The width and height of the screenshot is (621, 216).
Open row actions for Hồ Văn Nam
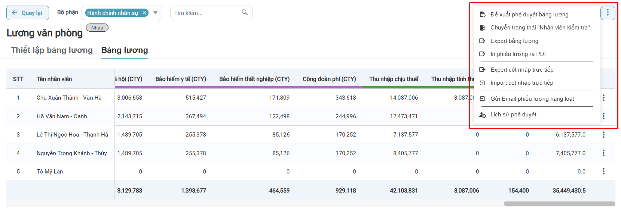[x=603, y=116]
